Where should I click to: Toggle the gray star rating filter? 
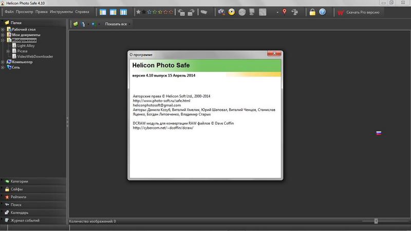point(138,12)
